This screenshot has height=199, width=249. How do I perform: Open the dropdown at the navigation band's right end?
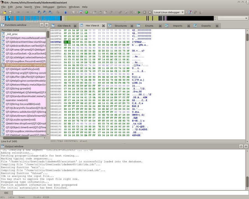[246, 18]
